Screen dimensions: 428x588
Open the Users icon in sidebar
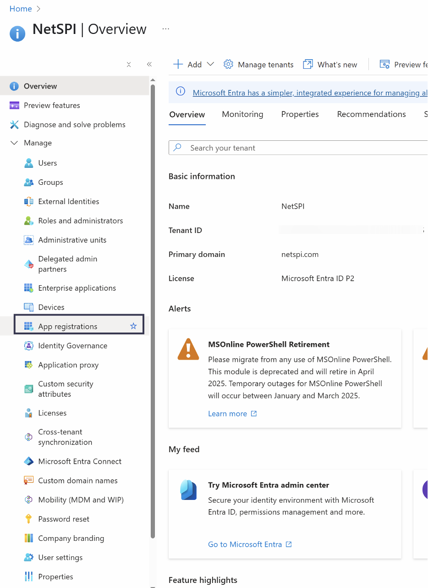(29, 163)
